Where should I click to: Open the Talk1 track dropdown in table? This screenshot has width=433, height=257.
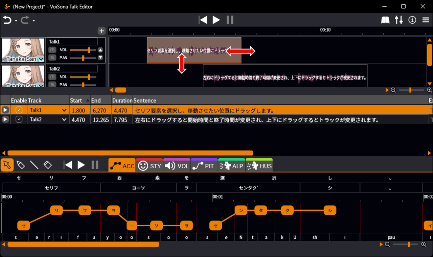(x=64, y=110)
